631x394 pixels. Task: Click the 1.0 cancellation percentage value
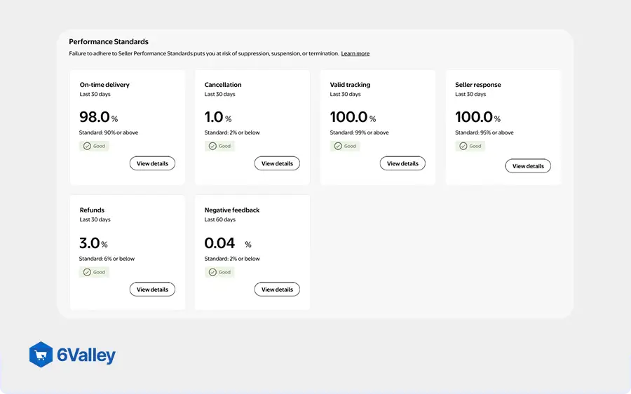coord(214,117)
